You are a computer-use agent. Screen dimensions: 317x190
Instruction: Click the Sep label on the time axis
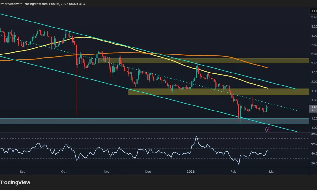click(22, 171)
